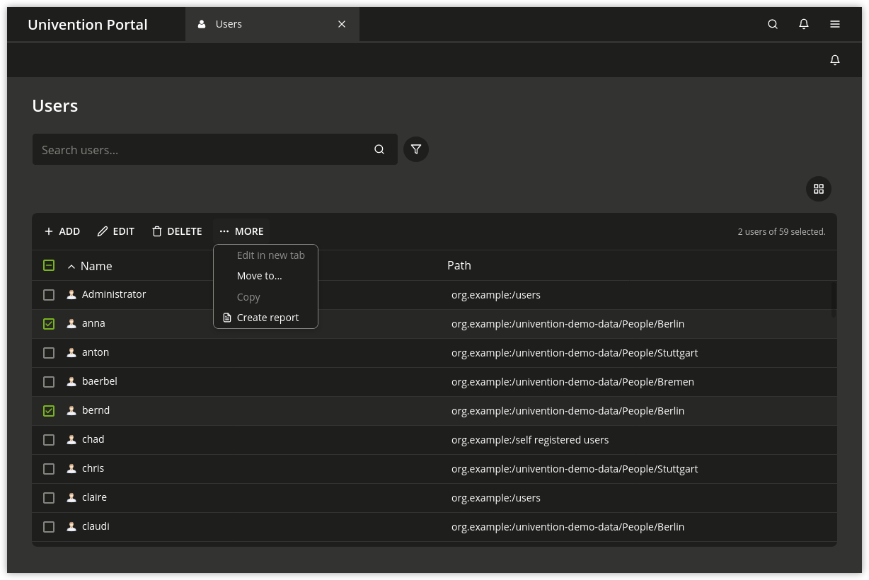The height and width of the screenshot is (580, 869).
Task: Click user avatar icon beside anna
Action: (x=71, y=324)
